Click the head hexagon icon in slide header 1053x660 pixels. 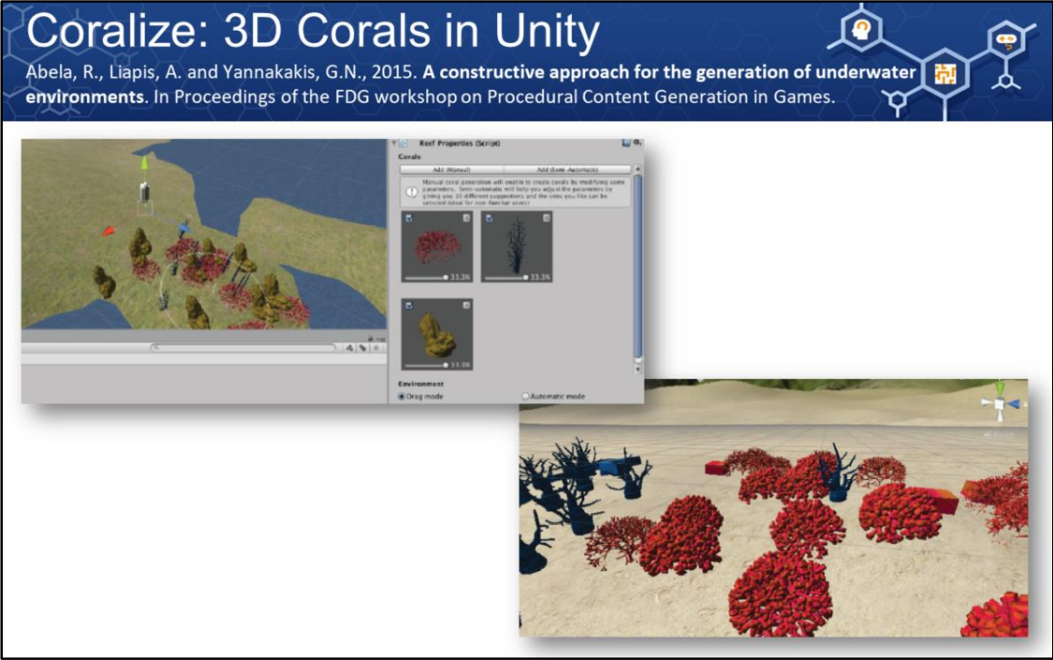pos(861,30)
